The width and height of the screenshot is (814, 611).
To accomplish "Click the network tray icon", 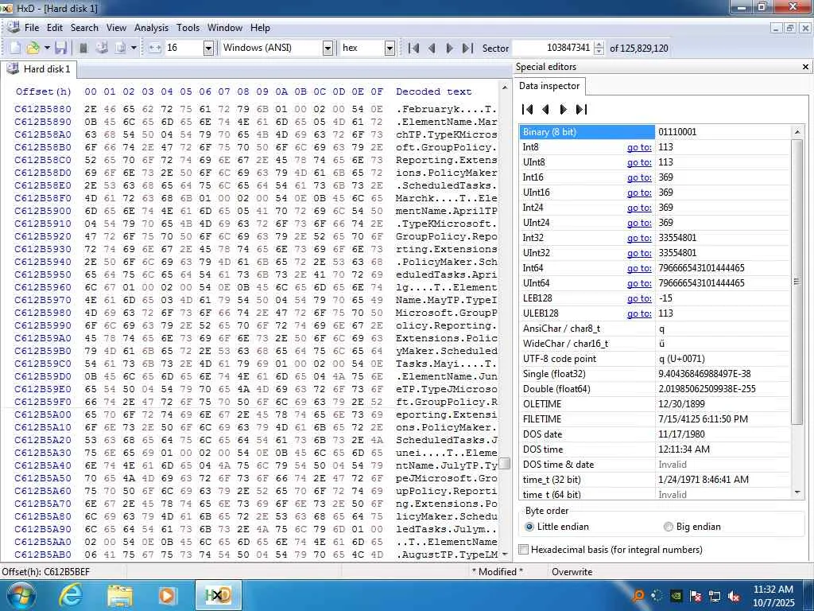I will pos(715,596).
